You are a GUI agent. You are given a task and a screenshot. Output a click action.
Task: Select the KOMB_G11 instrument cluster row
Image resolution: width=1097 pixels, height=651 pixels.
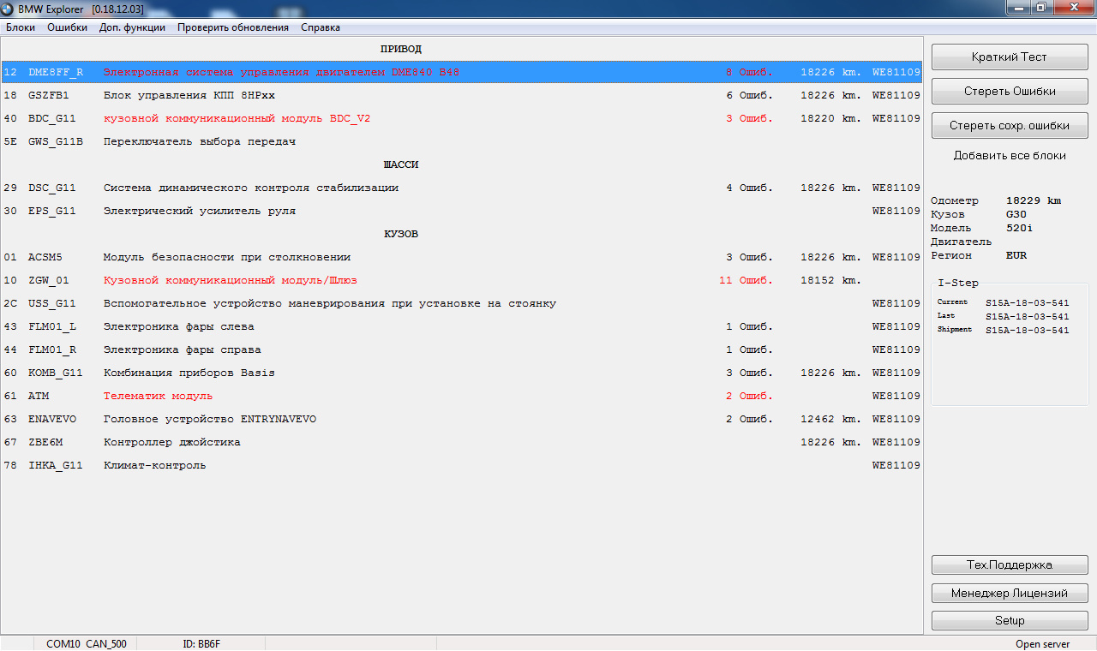pyautogui.click(x=462, y=373)
